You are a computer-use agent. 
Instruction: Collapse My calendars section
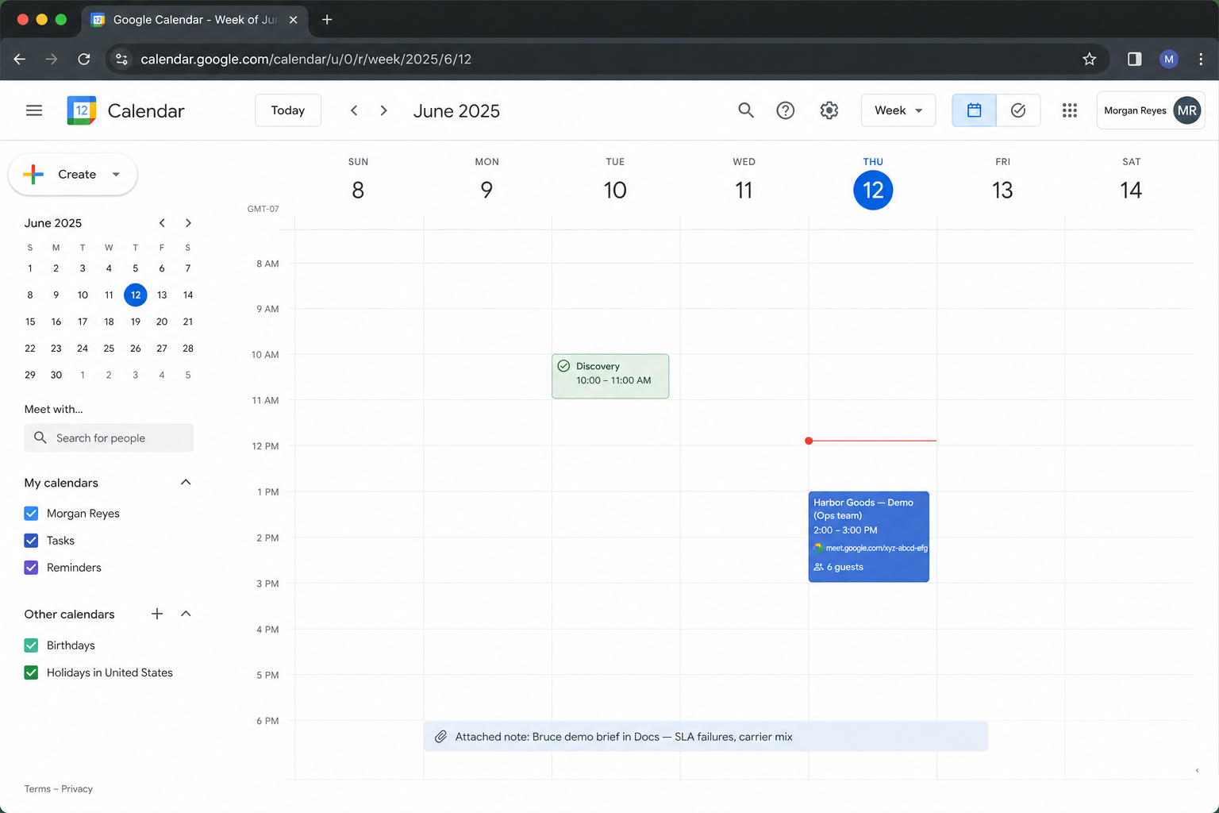pos(186,483)
